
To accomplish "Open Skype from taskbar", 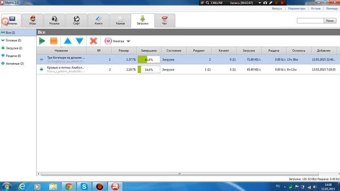I will [84, 186].
